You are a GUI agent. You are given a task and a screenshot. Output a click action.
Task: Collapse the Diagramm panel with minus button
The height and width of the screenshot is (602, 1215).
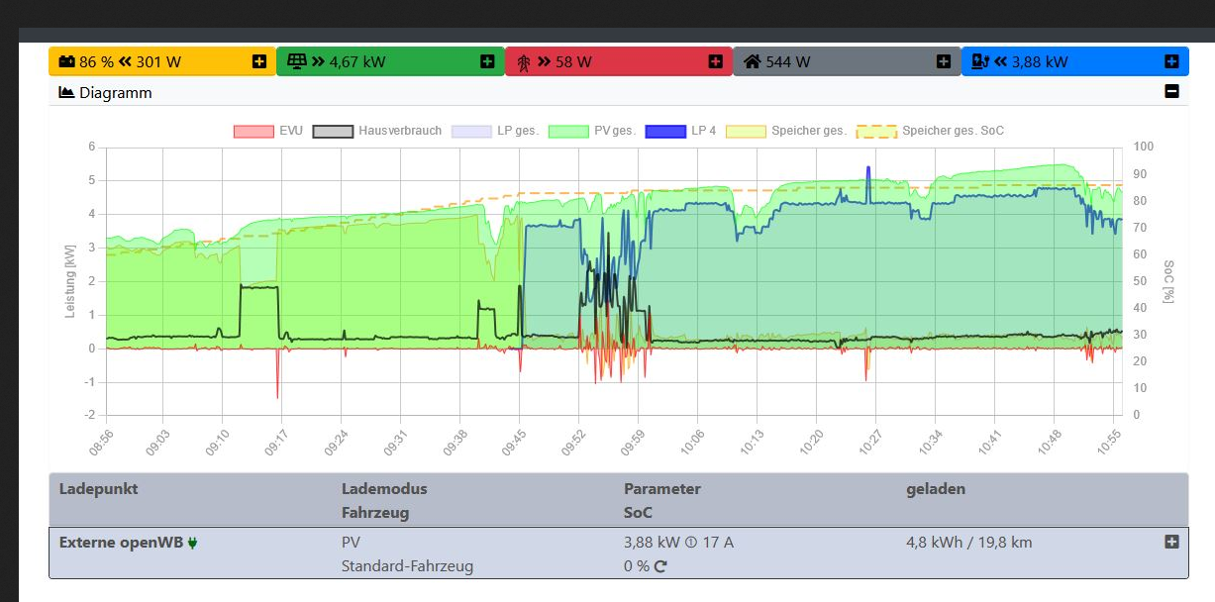(1171, 92)
